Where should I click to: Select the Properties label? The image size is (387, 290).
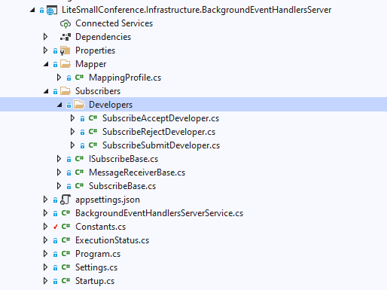(95, 50)
